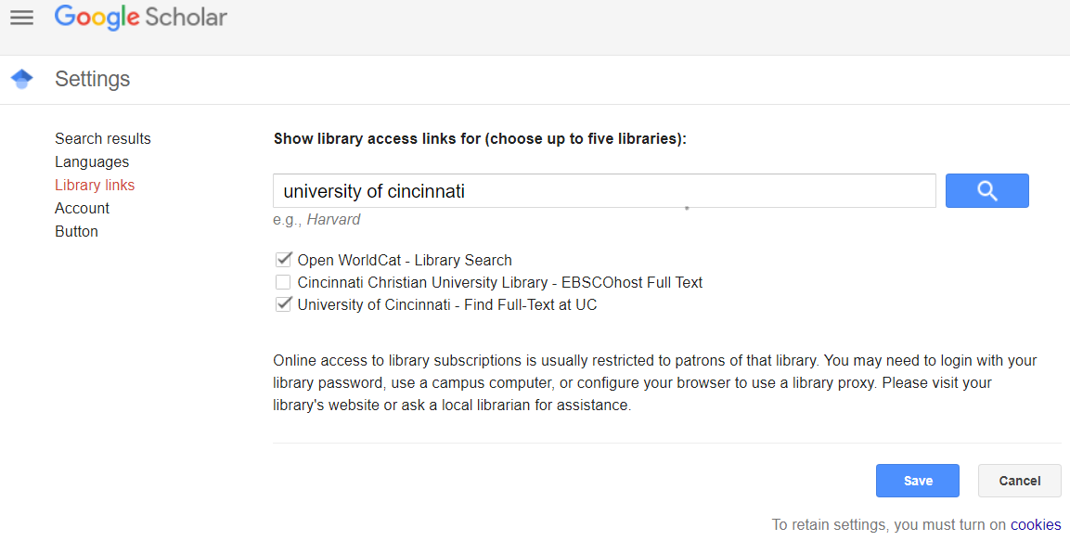Click the 'Find Full-Text at UC' label
Viewport: 1070px width, 541px height.
tap(531, 305)
